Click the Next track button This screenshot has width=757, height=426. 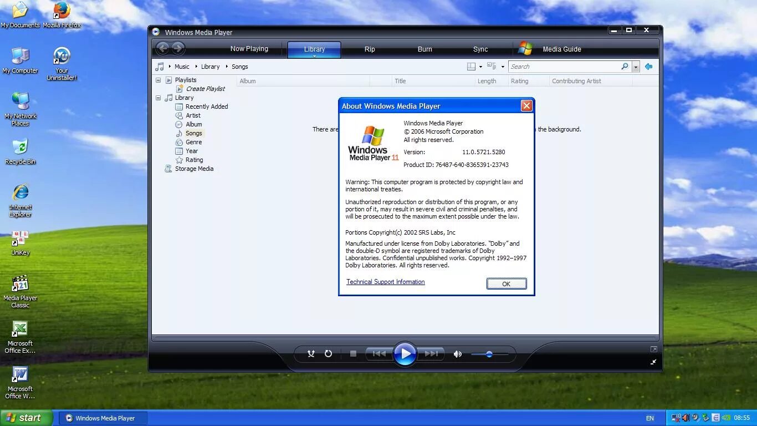pos(431,353)
